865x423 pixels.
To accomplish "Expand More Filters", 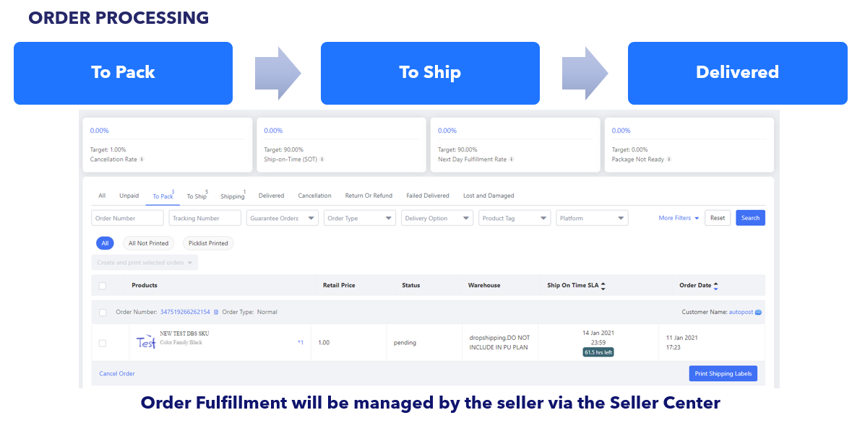I will tap(679, 218).
